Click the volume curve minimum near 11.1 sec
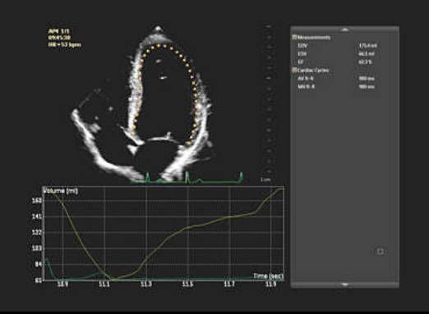 [111, 279]
